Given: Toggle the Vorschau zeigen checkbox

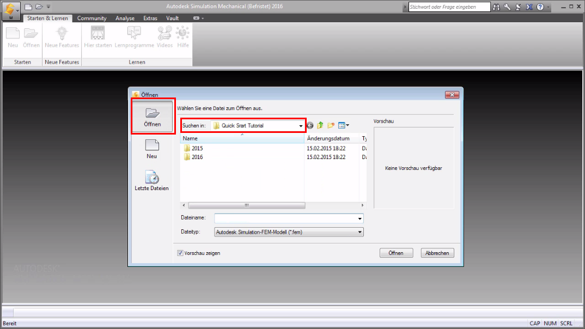Looking at the screenshot, I should pos(180,253).
